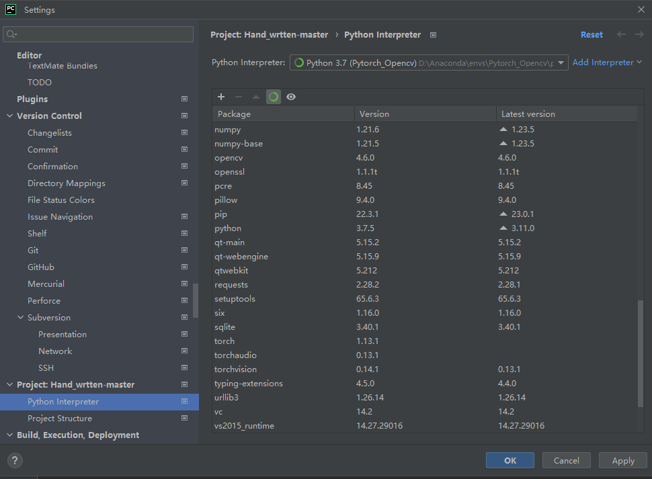Collapse the Project: Hand_wrtten-master section
Screen dimensions: 652x479
[10, 385]
